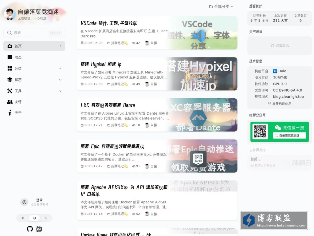Click the Dante article cover thumbnail

click(x=202, y=115)
